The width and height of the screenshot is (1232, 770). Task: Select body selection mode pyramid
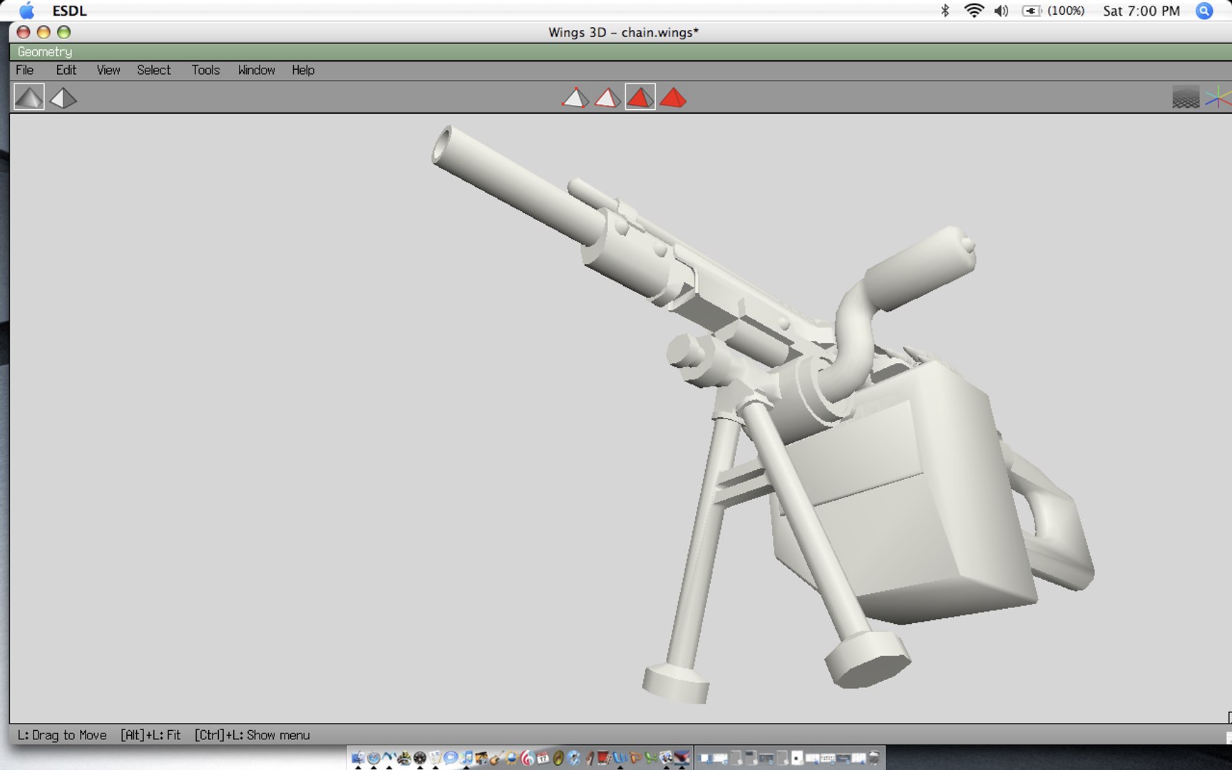pos(673,98)
